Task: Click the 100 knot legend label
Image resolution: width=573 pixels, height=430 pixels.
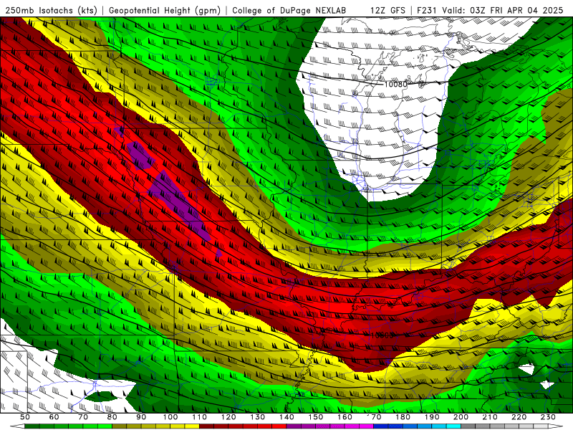Action: point(170,417)
